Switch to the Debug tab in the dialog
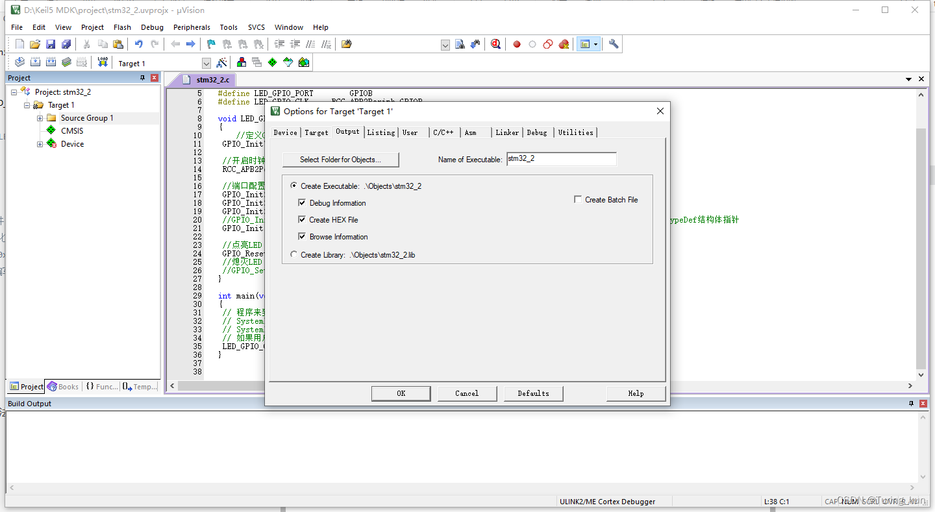 537,132
